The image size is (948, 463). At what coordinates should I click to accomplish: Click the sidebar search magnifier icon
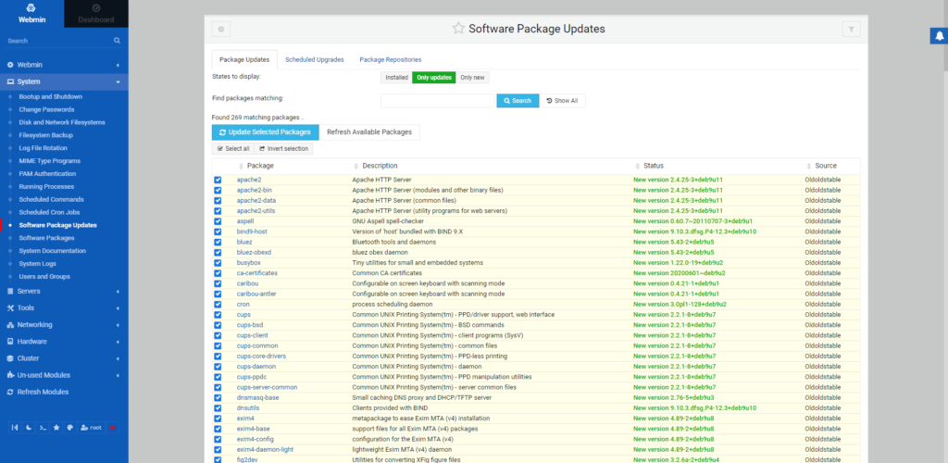pyautogui.click(x=118, y=41)
